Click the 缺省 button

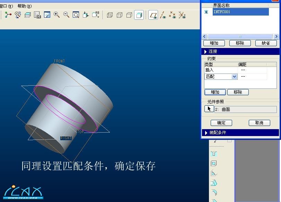click(266, 43)
